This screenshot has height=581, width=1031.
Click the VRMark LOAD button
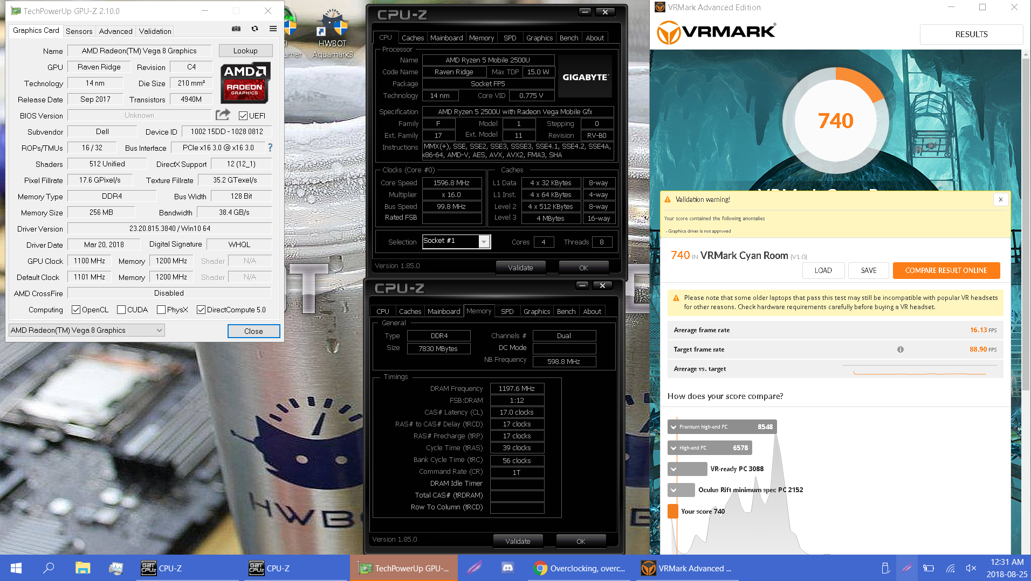pos(823,270)
